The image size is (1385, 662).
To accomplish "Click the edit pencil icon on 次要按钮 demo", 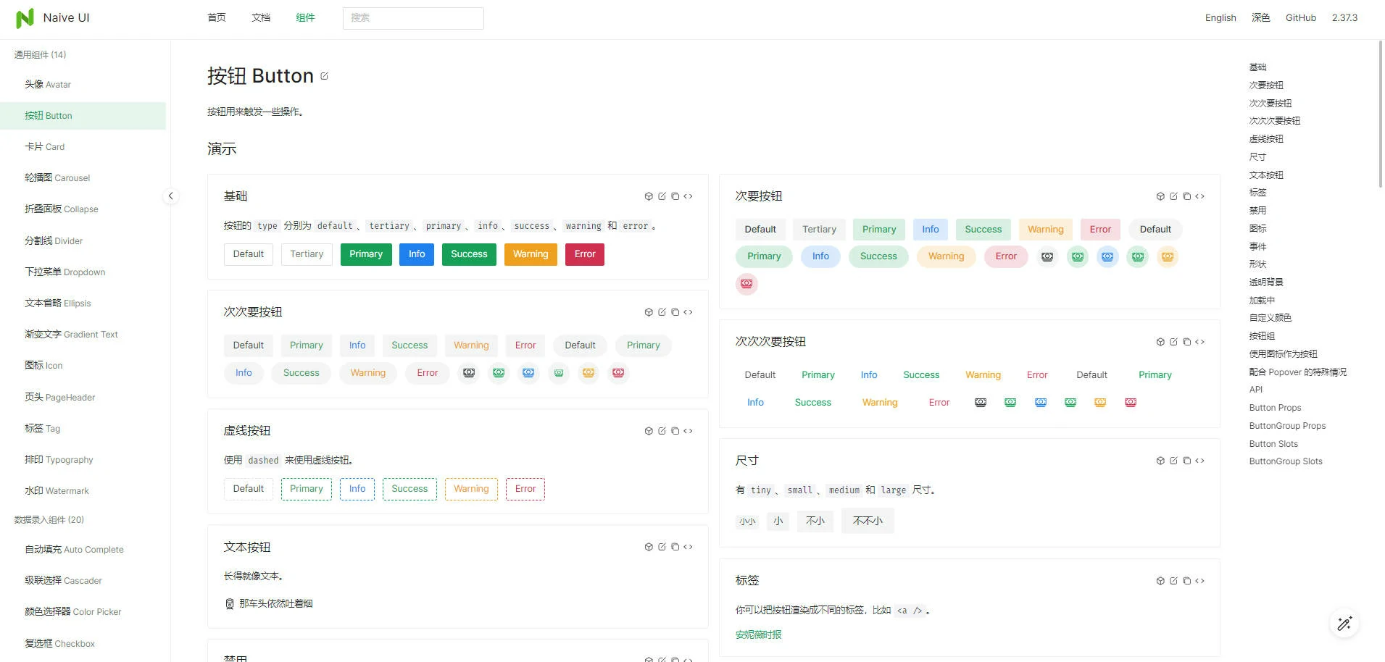I will coord(1173,196).
